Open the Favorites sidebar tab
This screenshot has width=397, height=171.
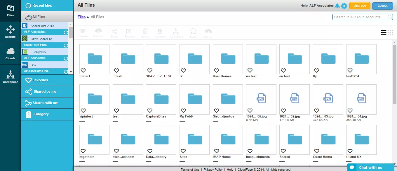point(47,80)
